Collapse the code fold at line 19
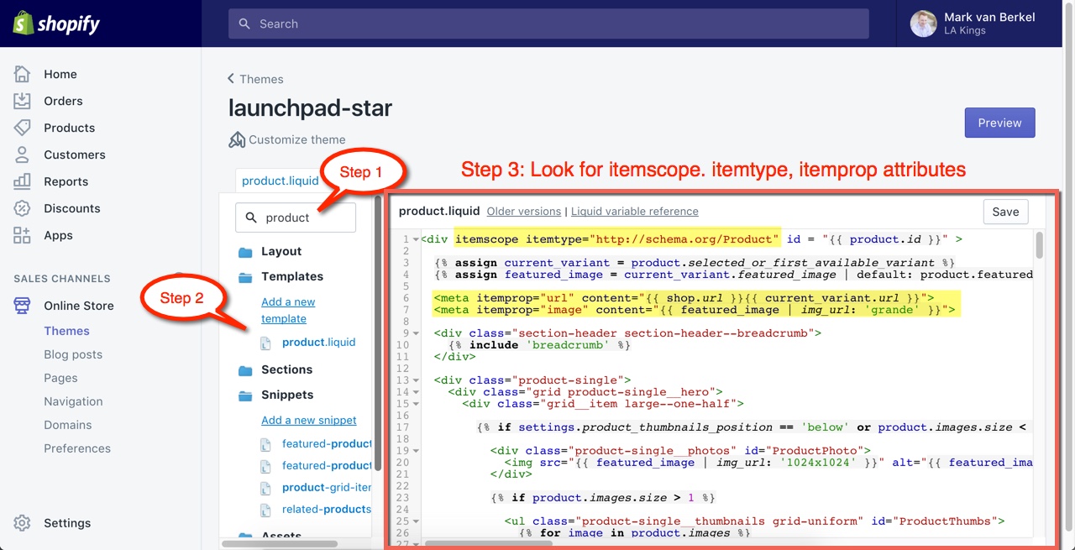This screenshot has width=1075, height=550. pyautogui.click(x=416, y=451)
